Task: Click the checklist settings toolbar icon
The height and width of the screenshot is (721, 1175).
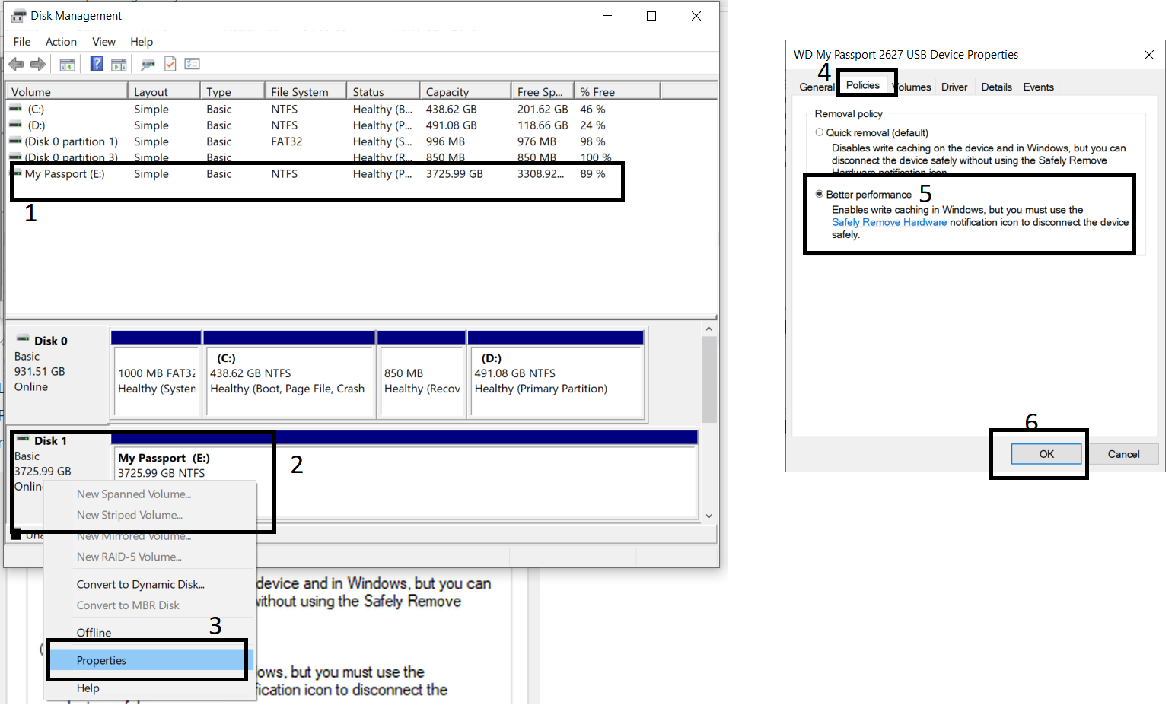Action: 193,64
